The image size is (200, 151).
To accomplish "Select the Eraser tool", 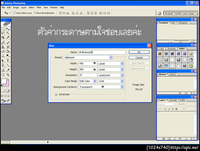I will coord(3,51).
